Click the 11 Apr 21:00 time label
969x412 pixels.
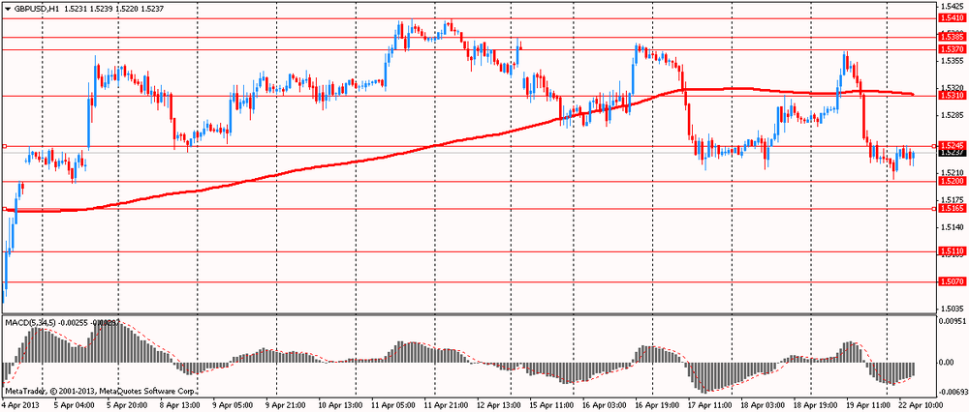point(446,406)
